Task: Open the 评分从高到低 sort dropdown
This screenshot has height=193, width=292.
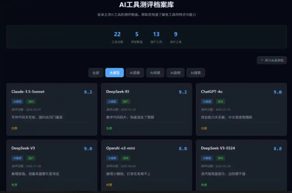Action: pos(272,60)
